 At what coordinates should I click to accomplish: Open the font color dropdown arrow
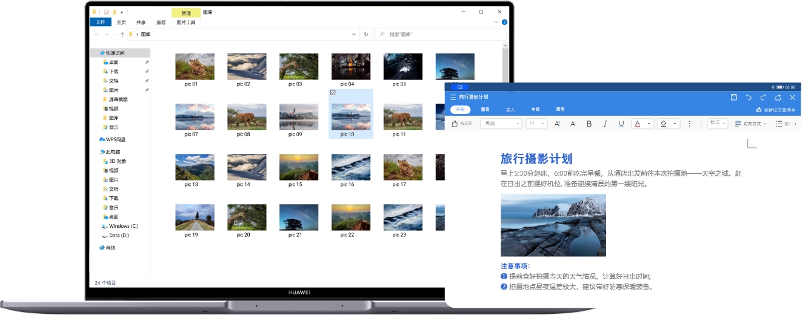649,124
